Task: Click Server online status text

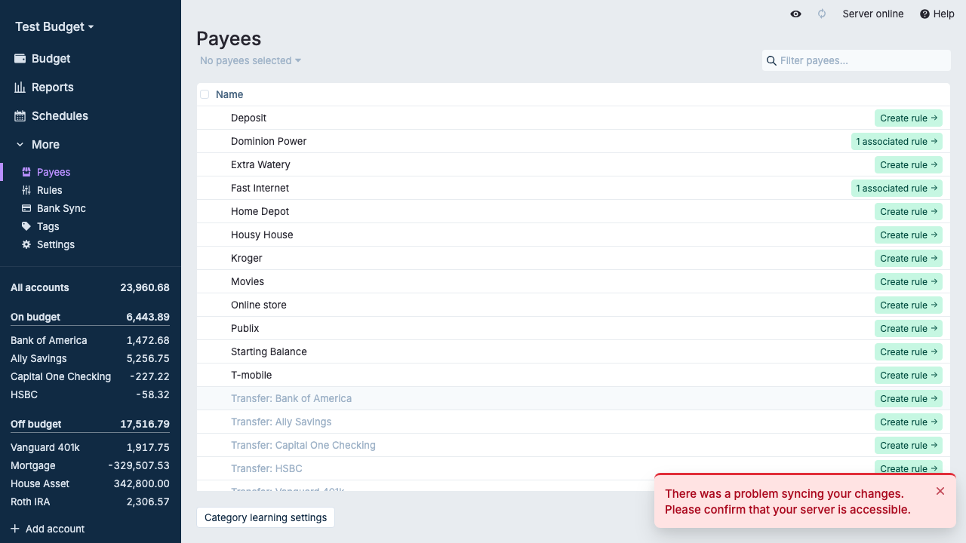Action: tap(873, 14)
